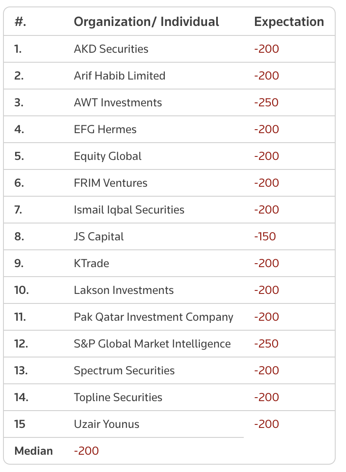Click the Organization/ Individual column header
The height and width of the screenshot is (472, 346).
(146, 22)
